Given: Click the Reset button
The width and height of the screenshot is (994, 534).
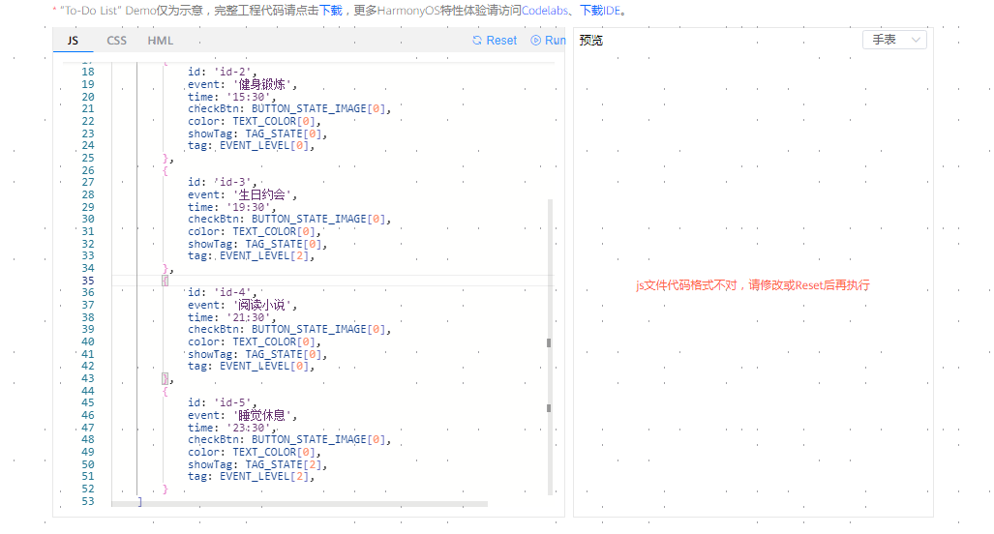Looking at the screenshot, I should [x=495, y=41].
